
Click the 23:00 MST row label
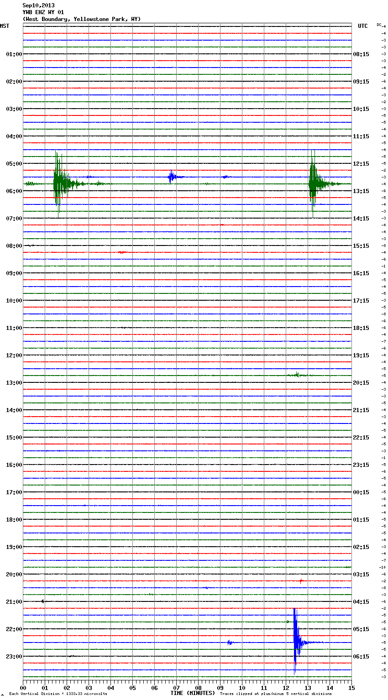14,657
